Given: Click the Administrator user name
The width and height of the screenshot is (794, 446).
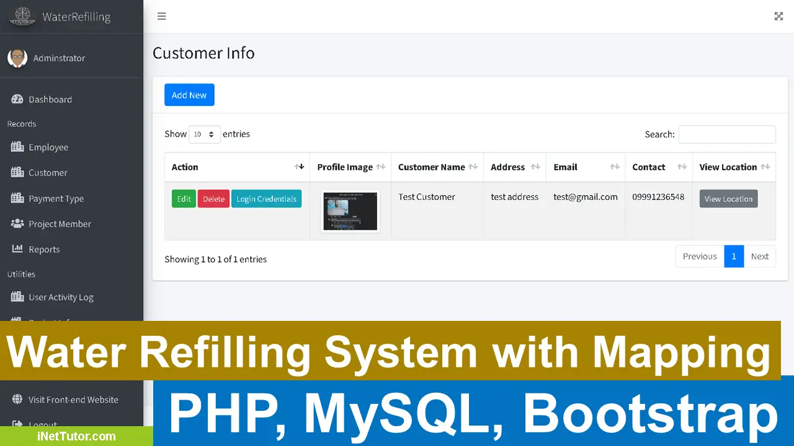Looking at the screenshot, I should [59, 58].
